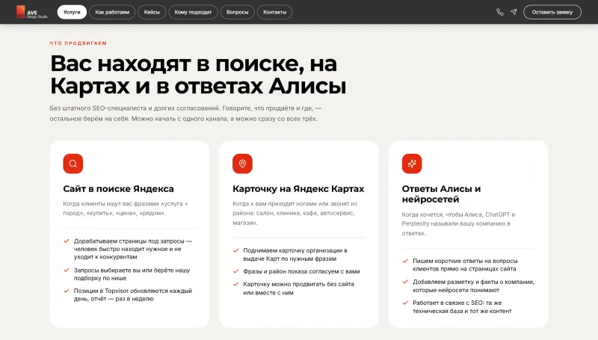Viewport: 598px width, 340px height.
Task: Click checkmark beside Карточку можно продвигать
Action: coord(235,284)
